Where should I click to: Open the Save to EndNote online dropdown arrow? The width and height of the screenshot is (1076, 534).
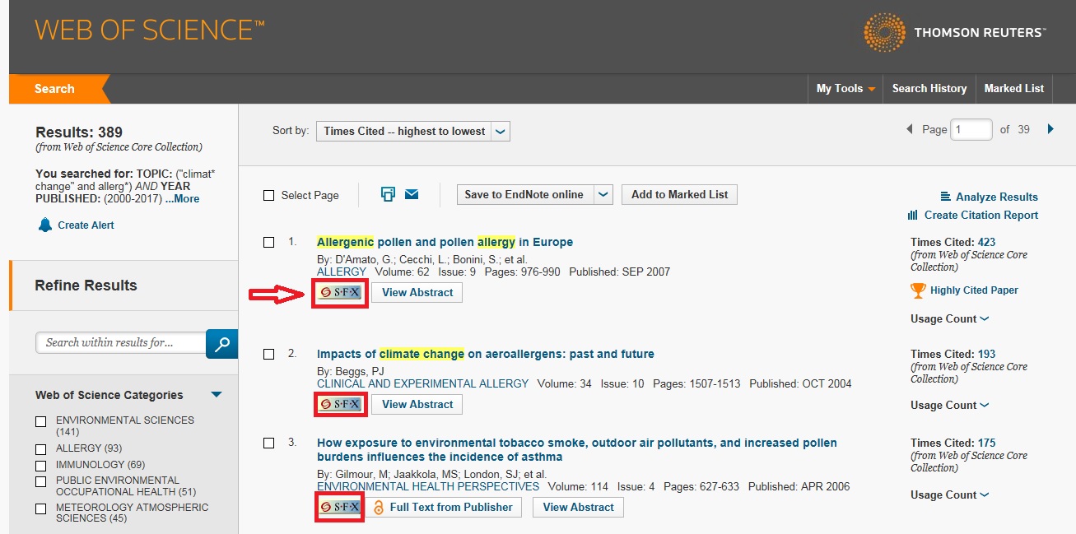point(603,195)
